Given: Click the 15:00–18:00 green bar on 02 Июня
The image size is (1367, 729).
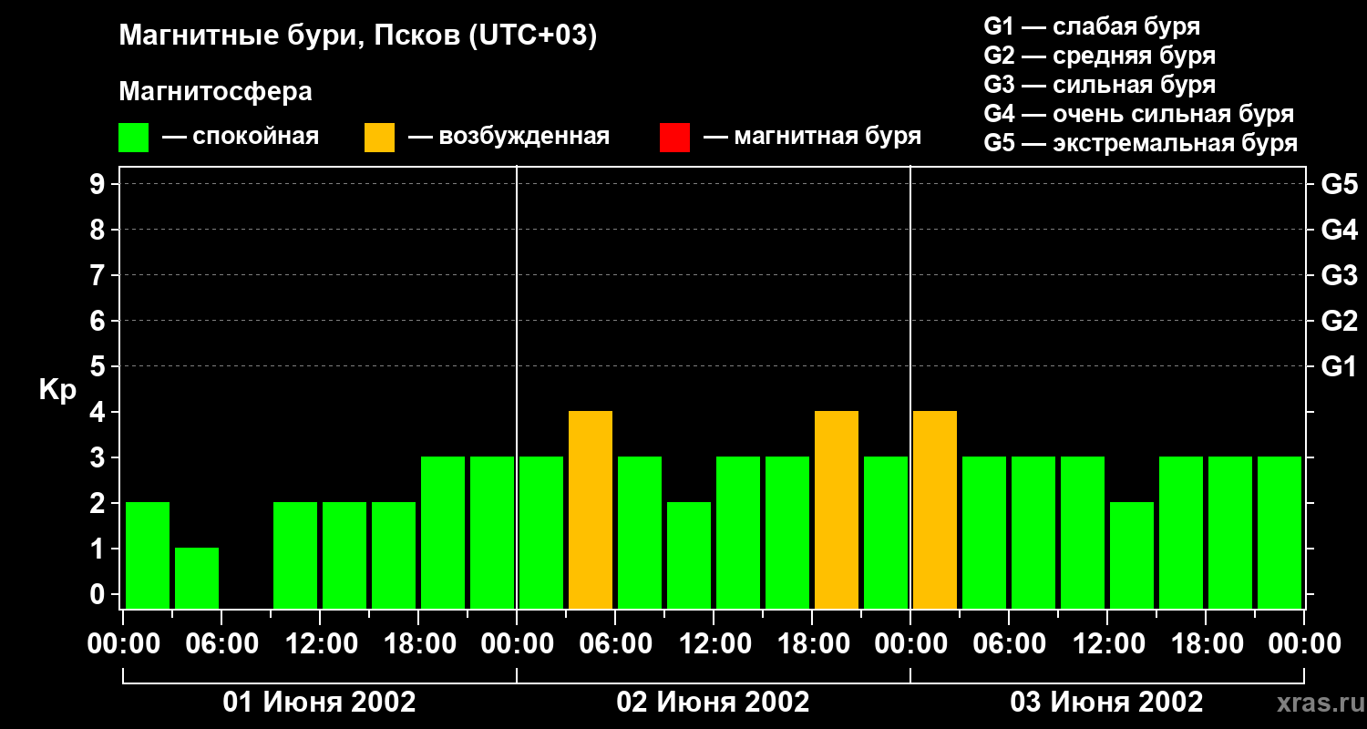Looking at the screenshot, I should pos(787,532).
